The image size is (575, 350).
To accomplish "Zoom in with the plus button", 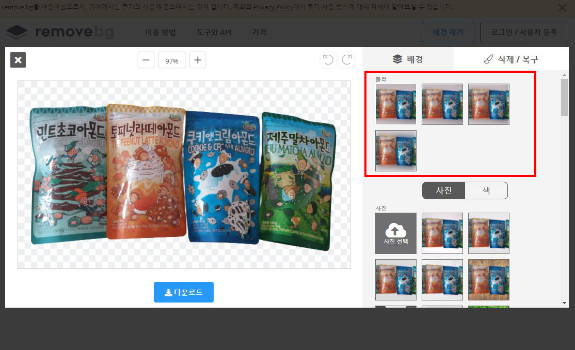I will [198, 60].
